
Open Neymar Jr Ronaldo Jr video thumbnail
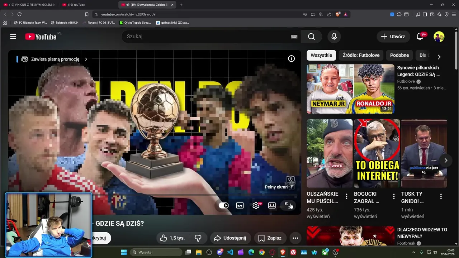tap(350, 89)
